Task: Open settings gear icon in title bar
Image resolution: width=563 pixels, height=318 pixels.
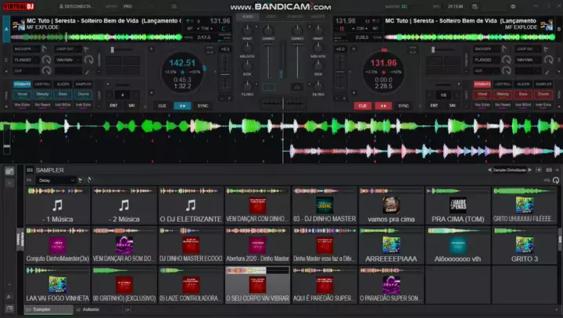Action: pyautogui.click(x=513, y=6)
